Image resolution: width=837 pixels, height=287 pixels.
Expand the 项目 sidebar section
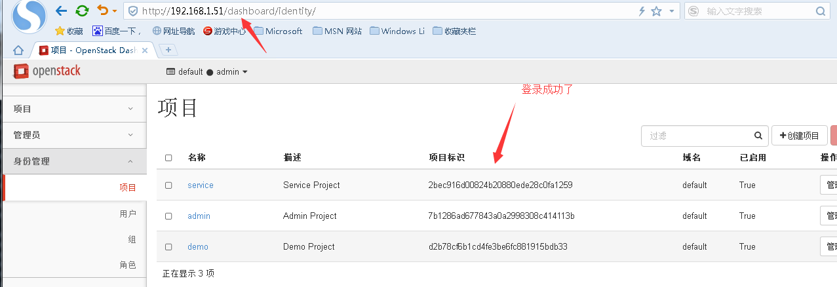point(72,109)
